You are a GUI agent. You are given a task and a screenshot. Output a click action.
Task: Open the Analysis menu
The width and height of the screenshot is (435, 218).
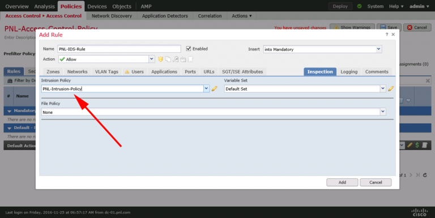pos(44,6)
